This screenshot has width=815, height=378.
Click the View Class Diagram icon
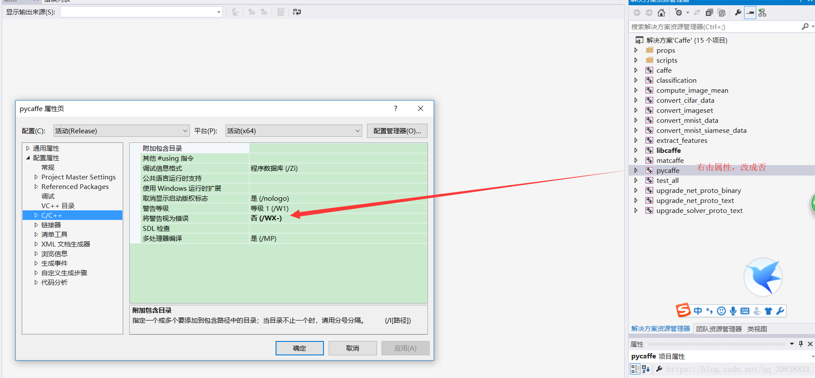pyautogui.click(x=762, y=13)
